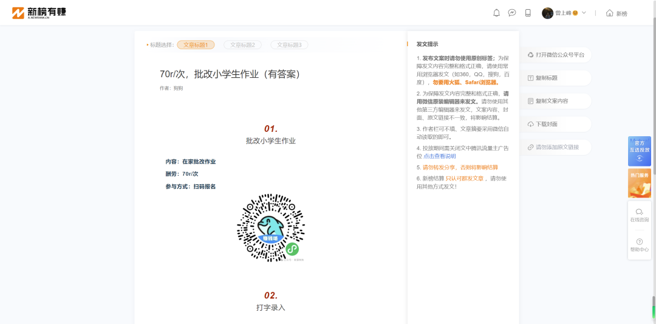Click the 批改小学生作业 heading
The width and height of the screenshot is (656, 324).
tap(271, 141)
